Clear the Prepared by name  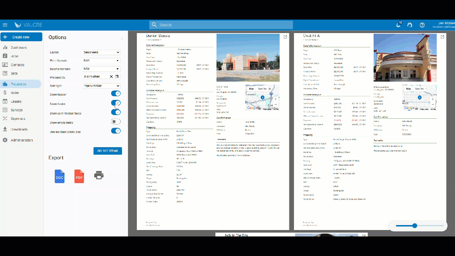(111, 76)
